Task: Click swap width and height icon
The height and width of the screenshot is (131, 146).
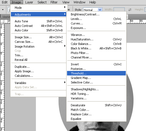Action: point(130,10)
